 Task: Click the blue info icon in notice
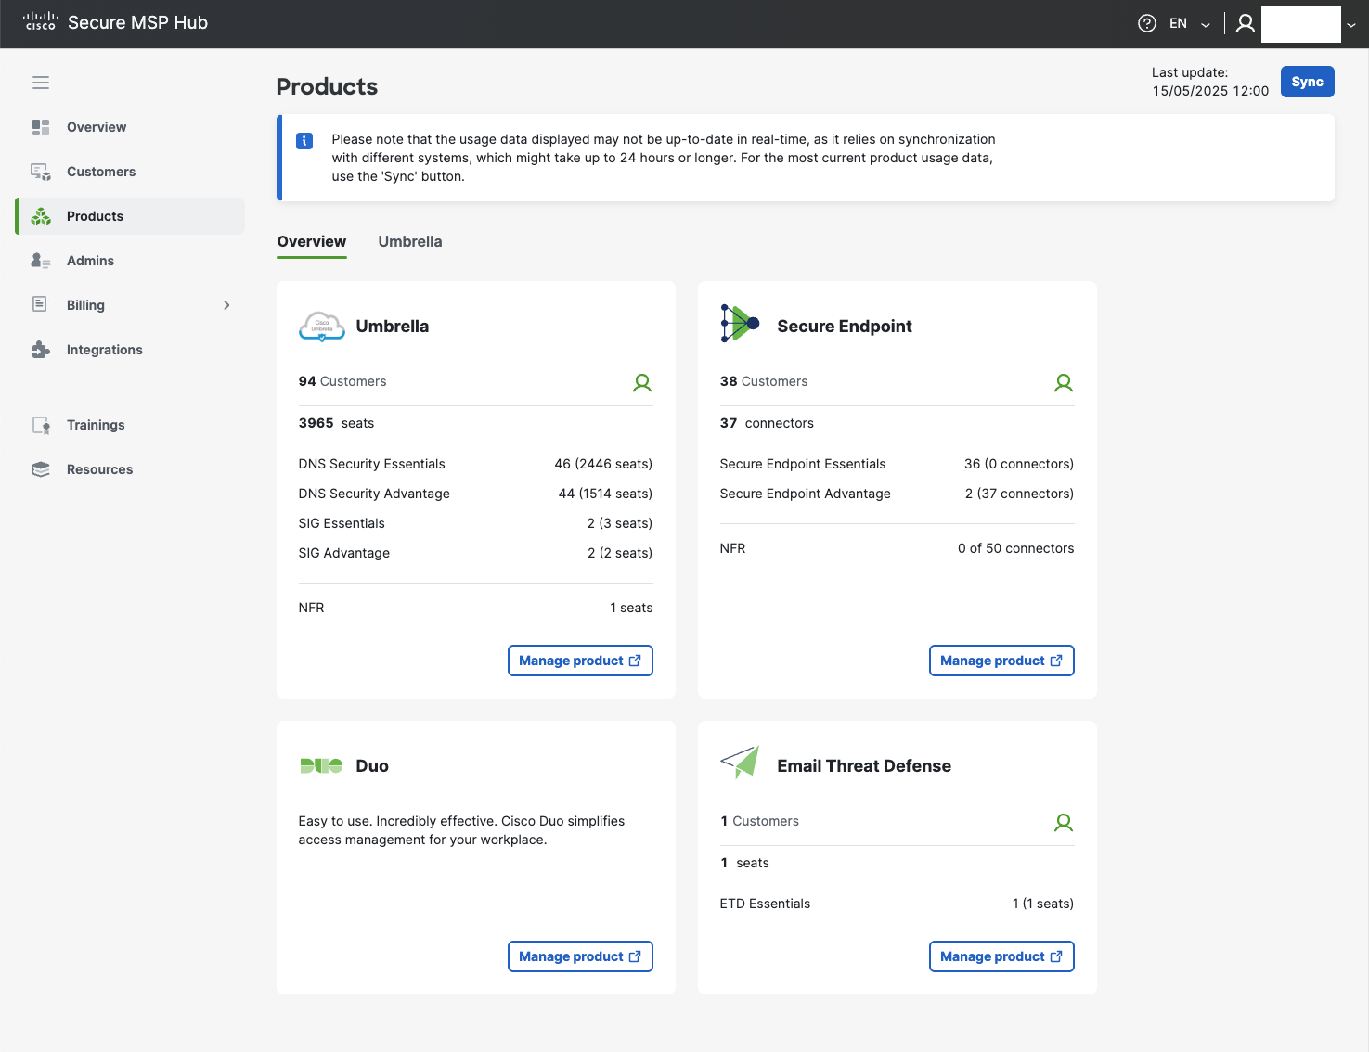pos(304,141)
